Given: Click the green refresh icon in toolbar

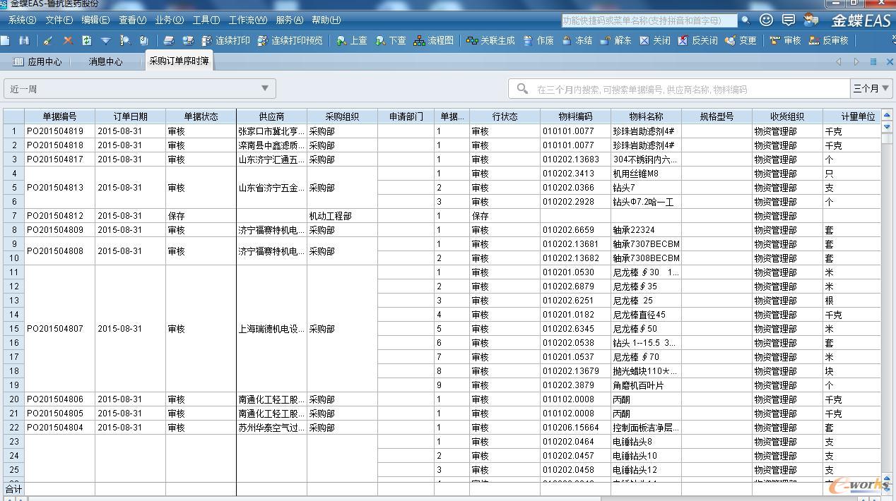Looking at the screenshot, I should [86, 41].
